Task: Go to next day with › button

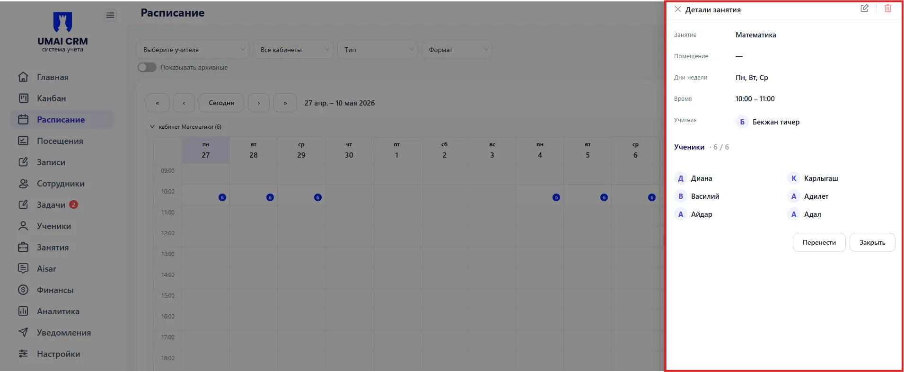Action: coord(259,103)
